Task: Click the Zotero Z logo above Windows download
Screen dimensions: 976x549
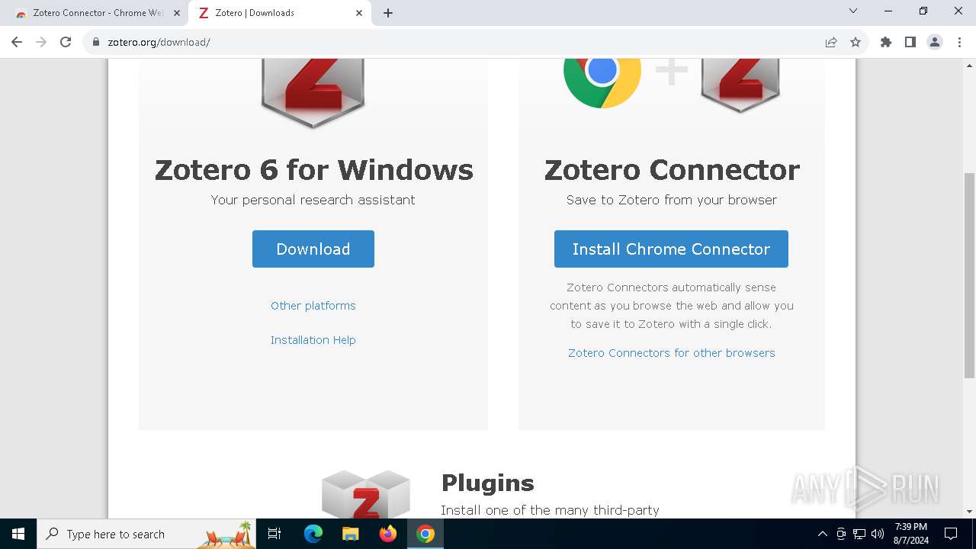Action: (x=313, y=91)
